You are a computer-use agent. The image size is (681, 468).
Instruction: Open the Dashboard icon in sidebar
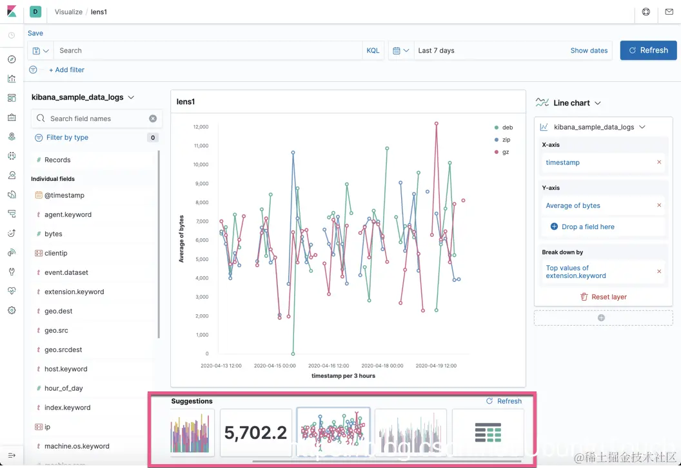[x=12, y=98]
